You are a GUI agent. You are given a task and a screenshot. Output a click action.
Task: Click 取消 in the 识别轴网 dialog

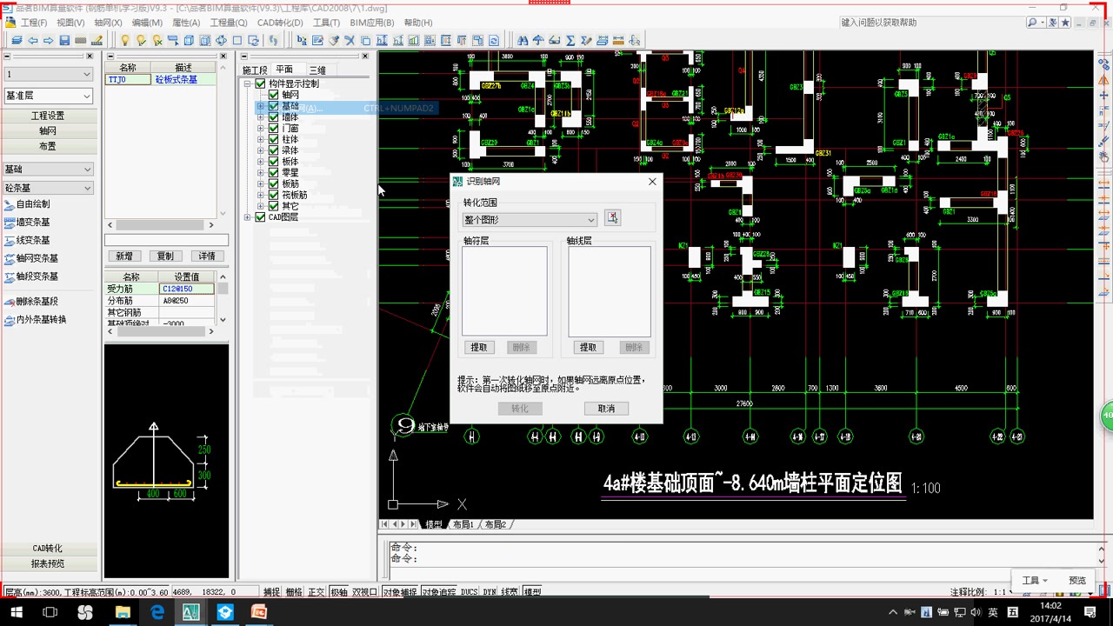(606, 409)
